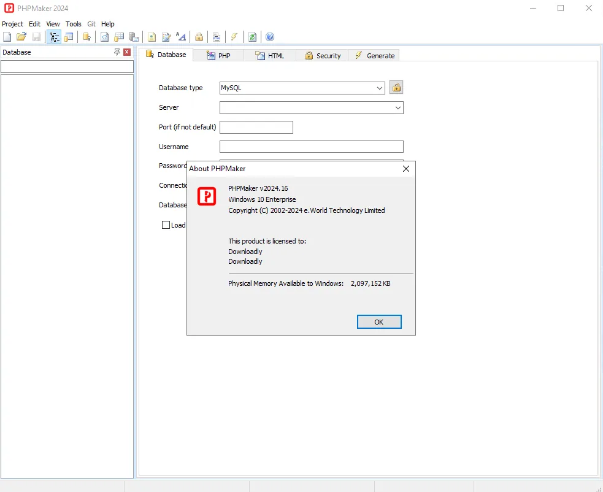Close the Database side panel
The height and width of the screenshot is (492, 603).
pyautogui.click(x=127, y=52)
